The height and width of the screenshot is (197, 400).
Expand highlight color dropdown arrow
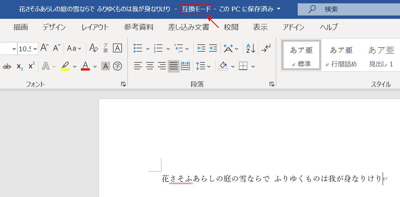tap(75, 66)
